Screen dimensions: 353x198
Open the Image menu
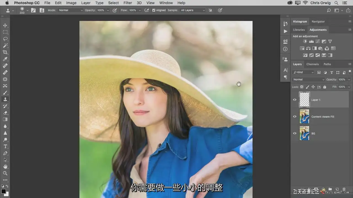click(x=71, y=3)
